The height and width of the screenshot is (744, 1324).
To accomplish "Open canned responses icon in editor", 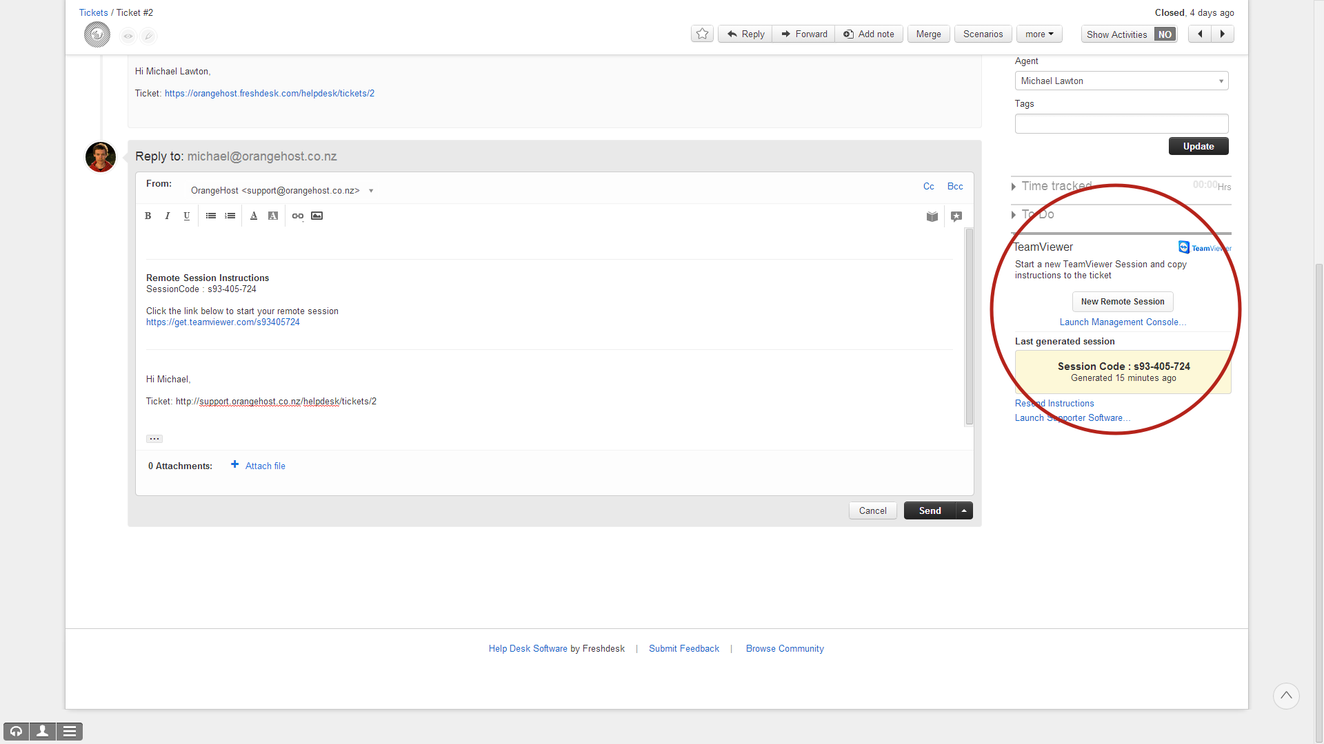I will coord(956,216).
